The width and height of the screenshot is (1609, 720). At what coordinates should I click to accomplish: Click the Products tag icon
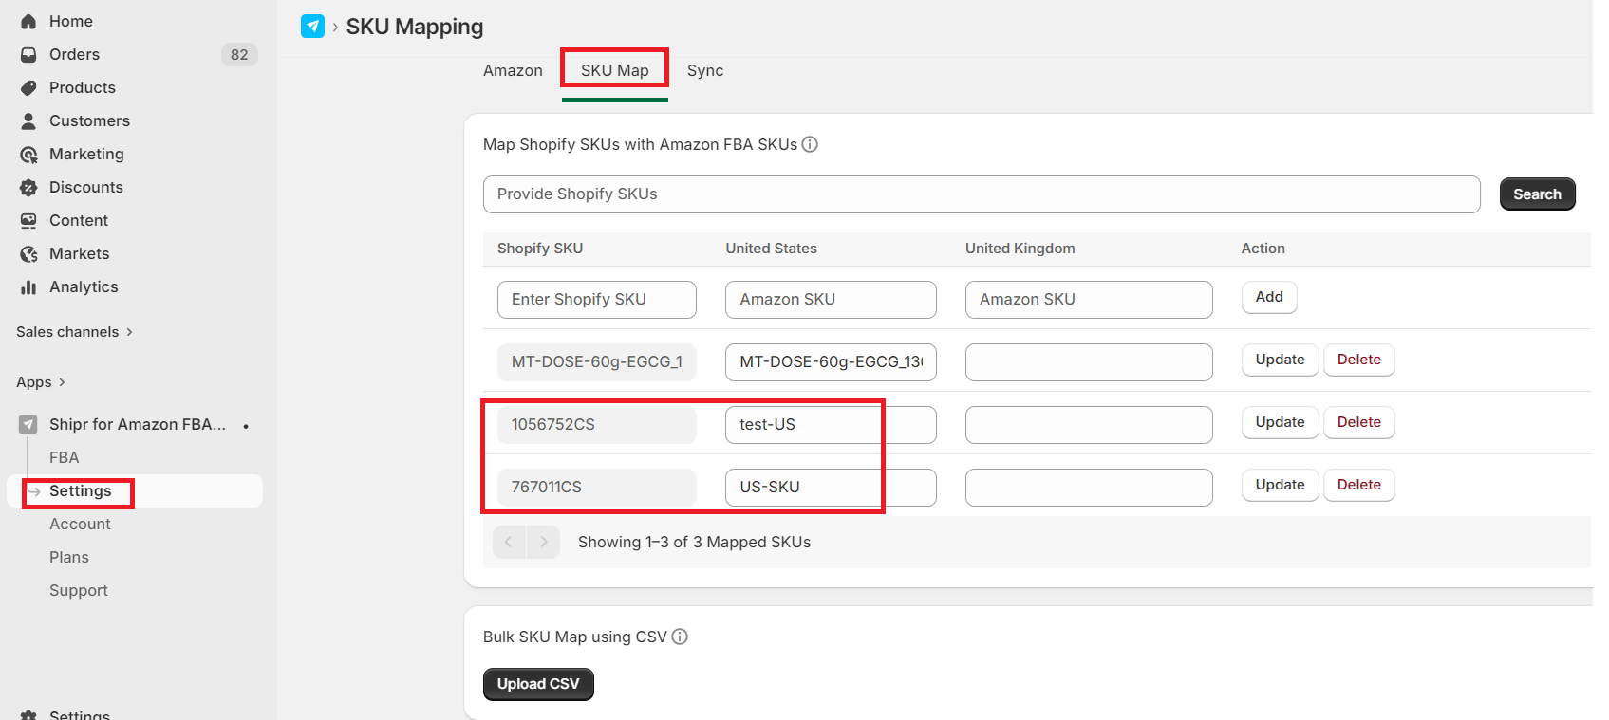pyautogui.click(x=28, y=88)
